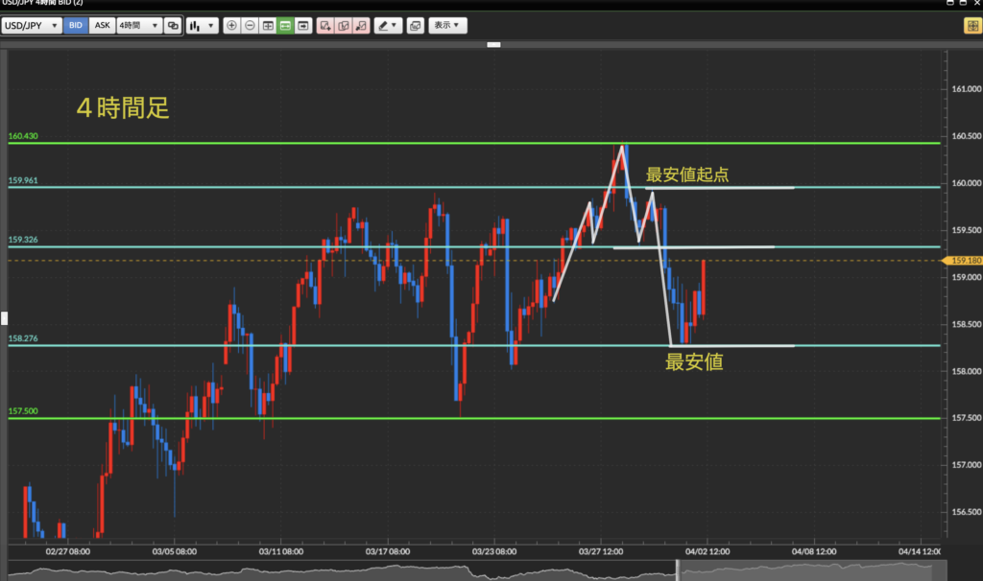
Task: Open the 4時間 timeframe dropdown
Action: (138, 26)
